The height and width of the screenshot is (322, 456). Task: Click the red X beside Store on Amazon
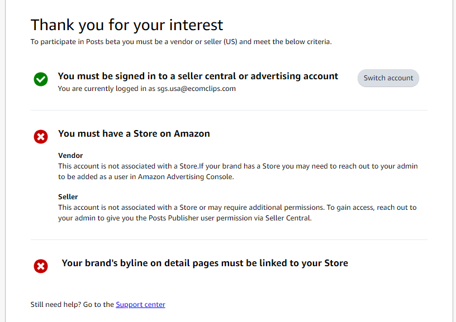[41, 136]
